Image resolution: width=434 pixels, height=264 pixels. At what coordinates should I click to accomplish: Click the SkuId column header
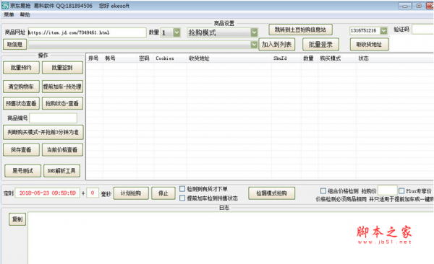tap(286, 58)
